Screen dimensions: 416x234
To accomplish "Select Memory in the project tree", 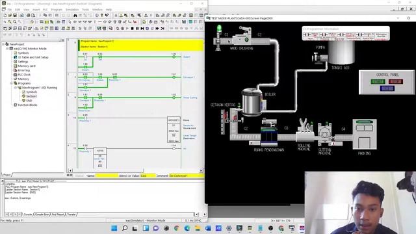I will click(x=23, y=79).
